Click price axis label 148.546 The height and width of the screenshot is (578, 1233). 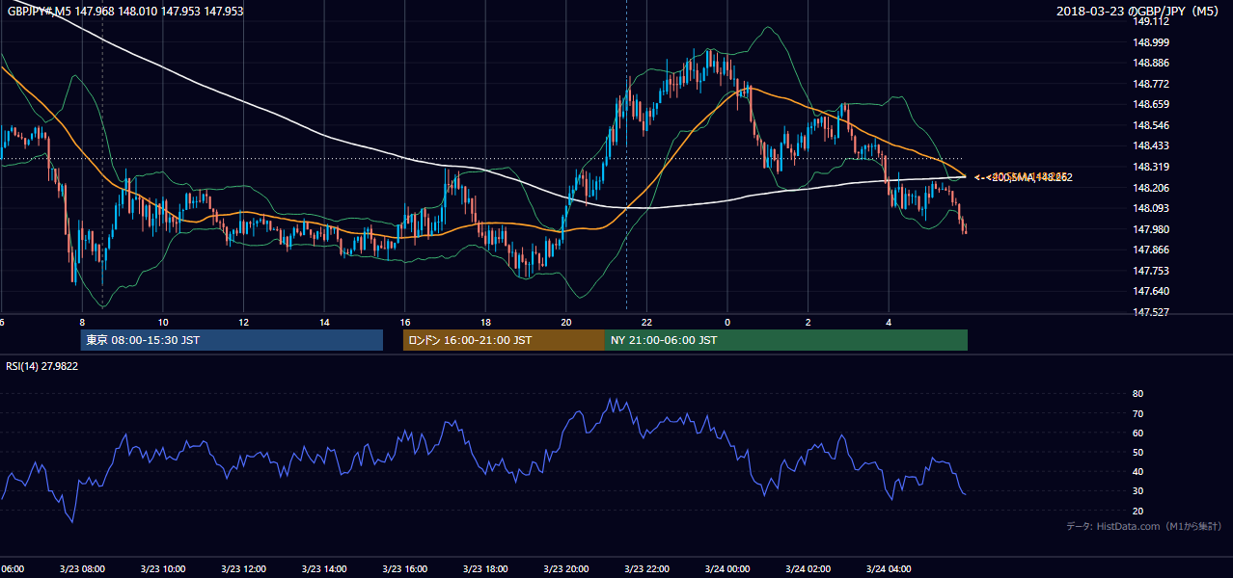(x=1151, y=125)
